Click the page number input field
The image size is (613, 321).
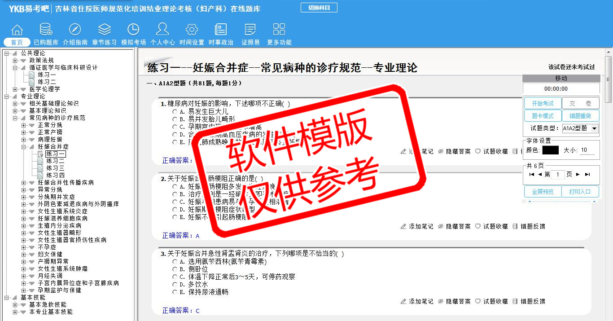[x=558, y=175]
